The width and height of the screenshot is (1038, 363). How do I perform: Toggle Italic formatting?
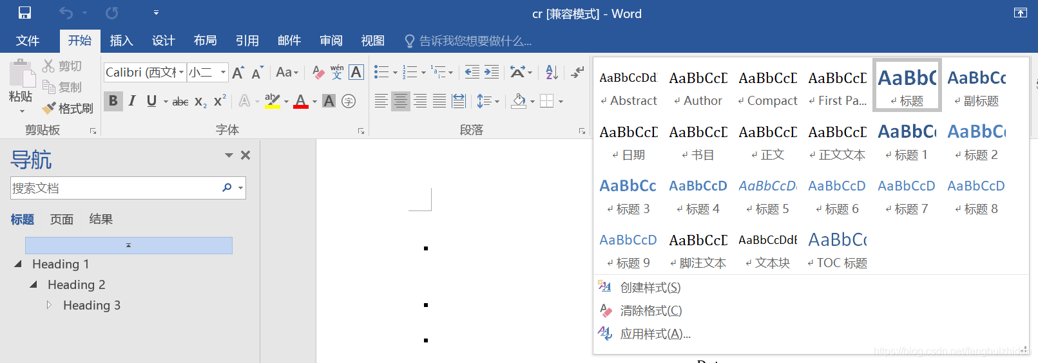tap(132, 101)
